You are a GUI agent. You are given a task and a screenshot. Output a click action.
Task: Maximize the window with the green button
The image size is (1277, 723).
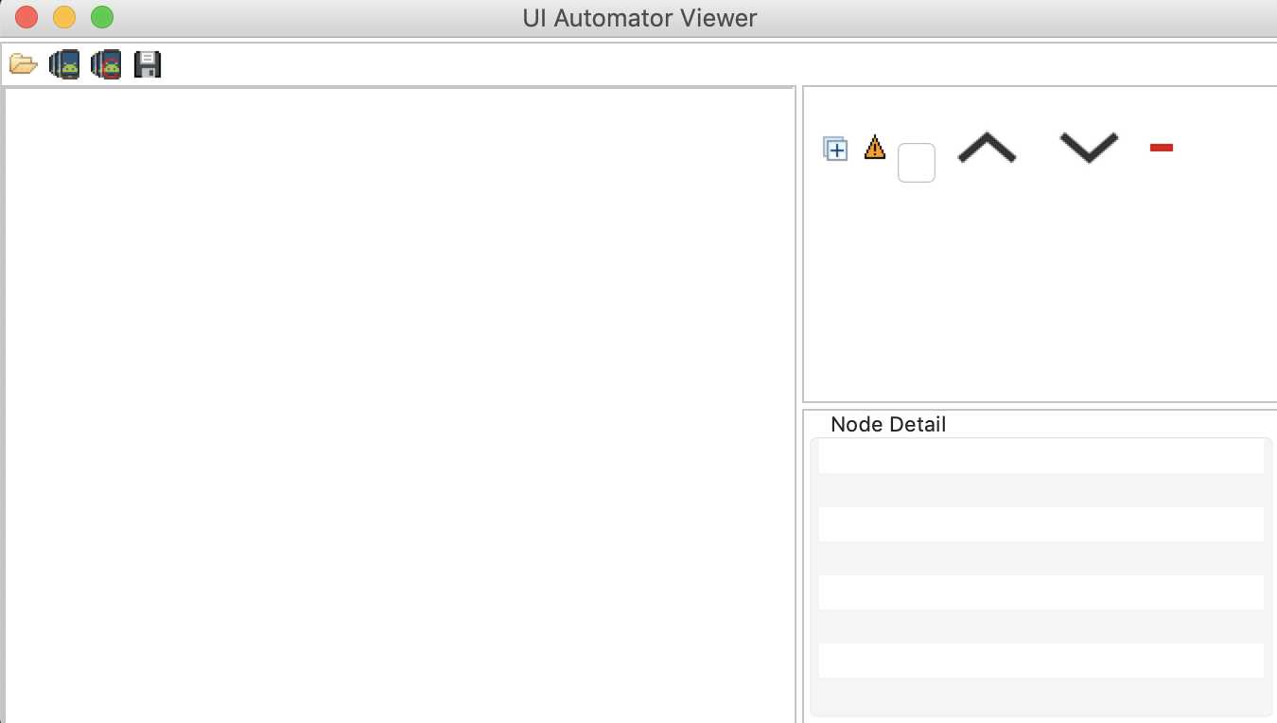(102, 17)
